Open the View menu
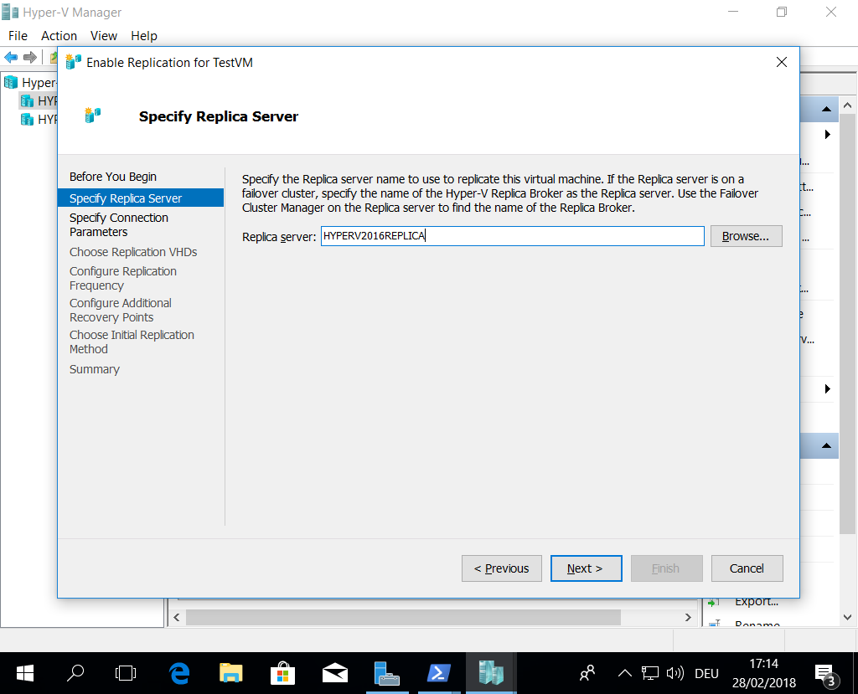858x694 pixels. (103, 35)
